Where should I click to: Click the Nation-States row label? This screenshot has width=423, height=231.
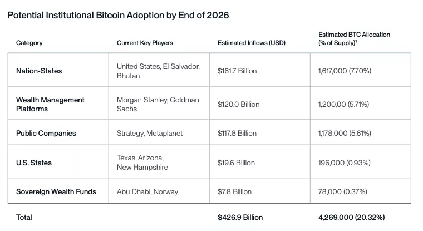point(39,71)
